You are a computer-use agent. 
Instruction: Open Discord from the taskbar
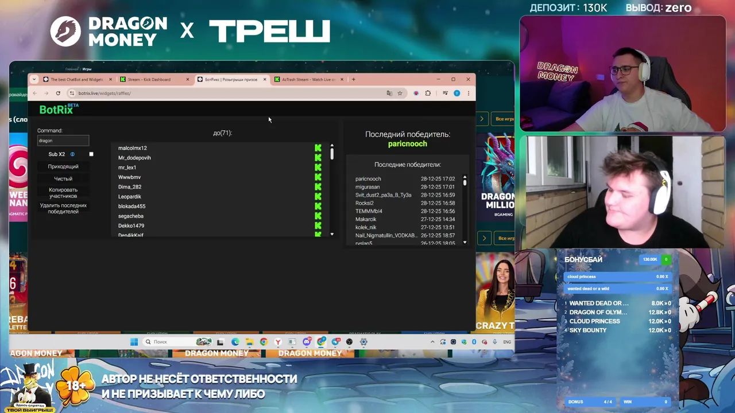click(307, 342)
